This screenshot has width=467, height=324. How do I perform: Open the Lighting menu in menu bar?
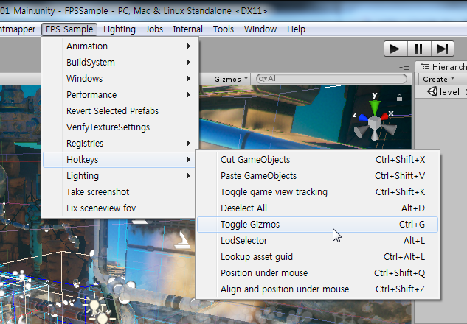pos(120,29)
